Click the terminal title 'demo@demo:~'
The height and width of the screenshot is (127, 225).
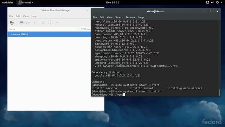pos(156,11)
